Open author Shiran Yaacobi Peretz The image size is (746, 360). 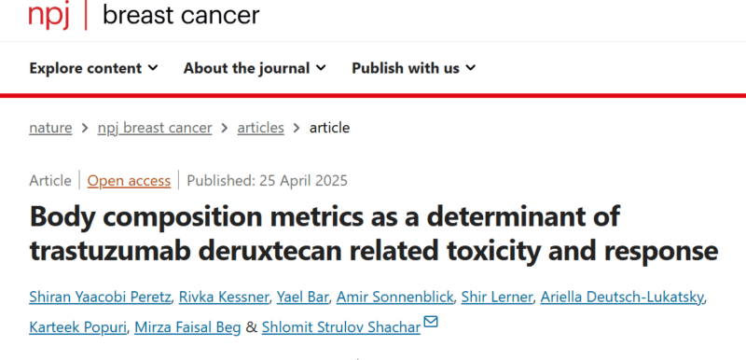pyautogui.click(x=101, y=298)
